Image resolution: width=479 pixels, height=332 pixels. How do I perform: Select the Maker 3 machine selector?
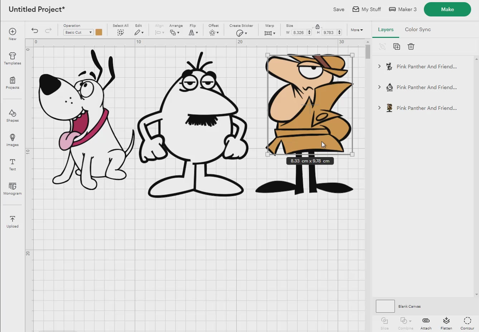403,9
